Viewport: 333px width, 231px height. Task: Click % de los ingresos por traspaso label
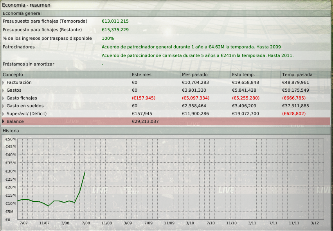tap(47, 38)
